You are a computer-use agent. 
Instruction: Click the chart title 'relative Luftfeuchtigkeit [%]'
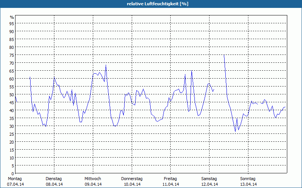coord(157,4)
